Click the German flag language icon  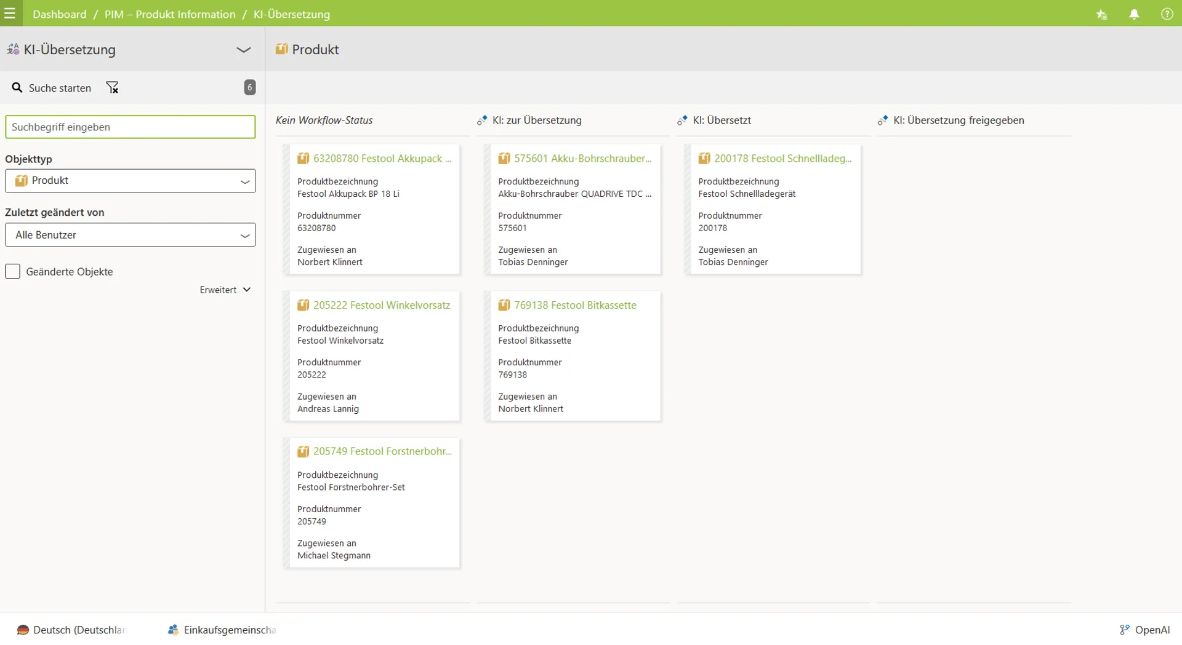point(23,630)
